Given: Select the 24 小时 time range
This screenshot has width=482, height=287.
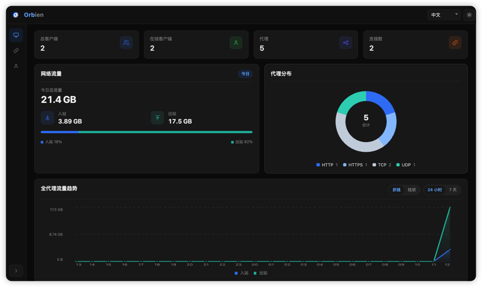Looking at the screenshot, I should click(435, 190).
